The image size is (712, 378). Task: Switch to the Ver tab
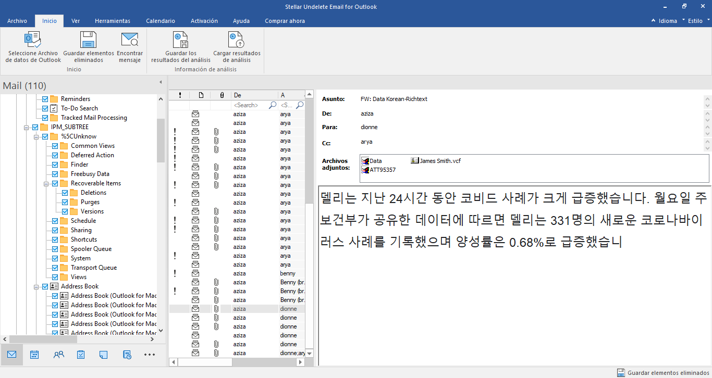[76, 21]
